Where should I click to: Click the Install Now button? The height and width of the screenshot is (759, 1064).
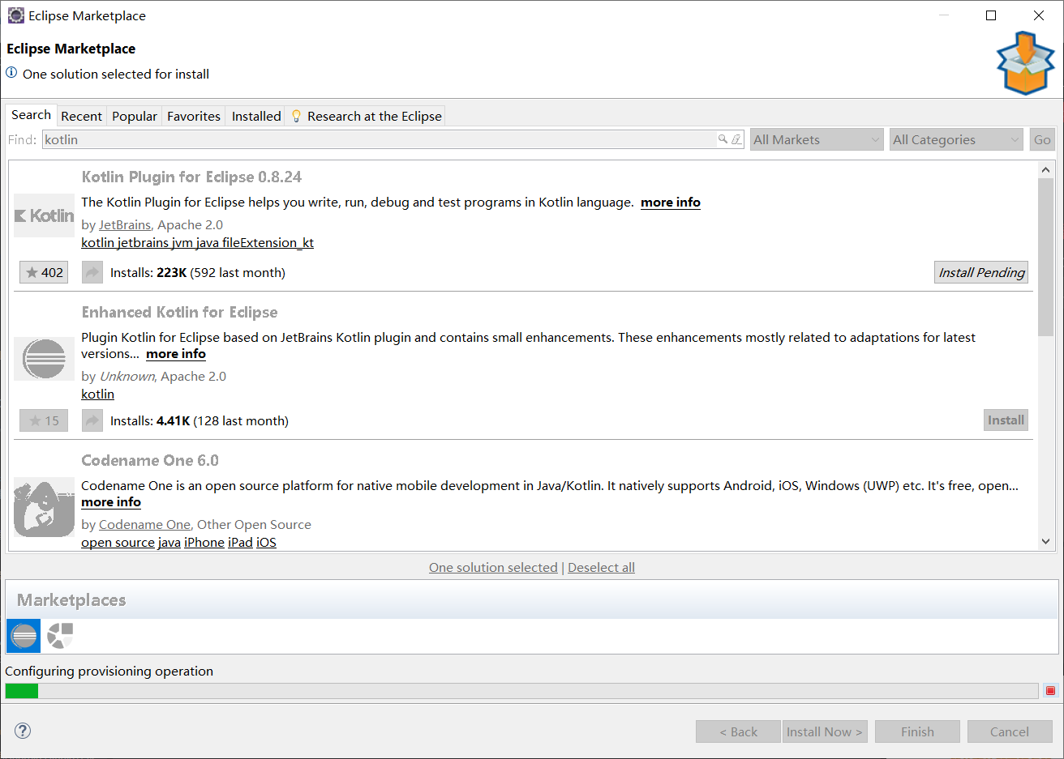[826, 731]
